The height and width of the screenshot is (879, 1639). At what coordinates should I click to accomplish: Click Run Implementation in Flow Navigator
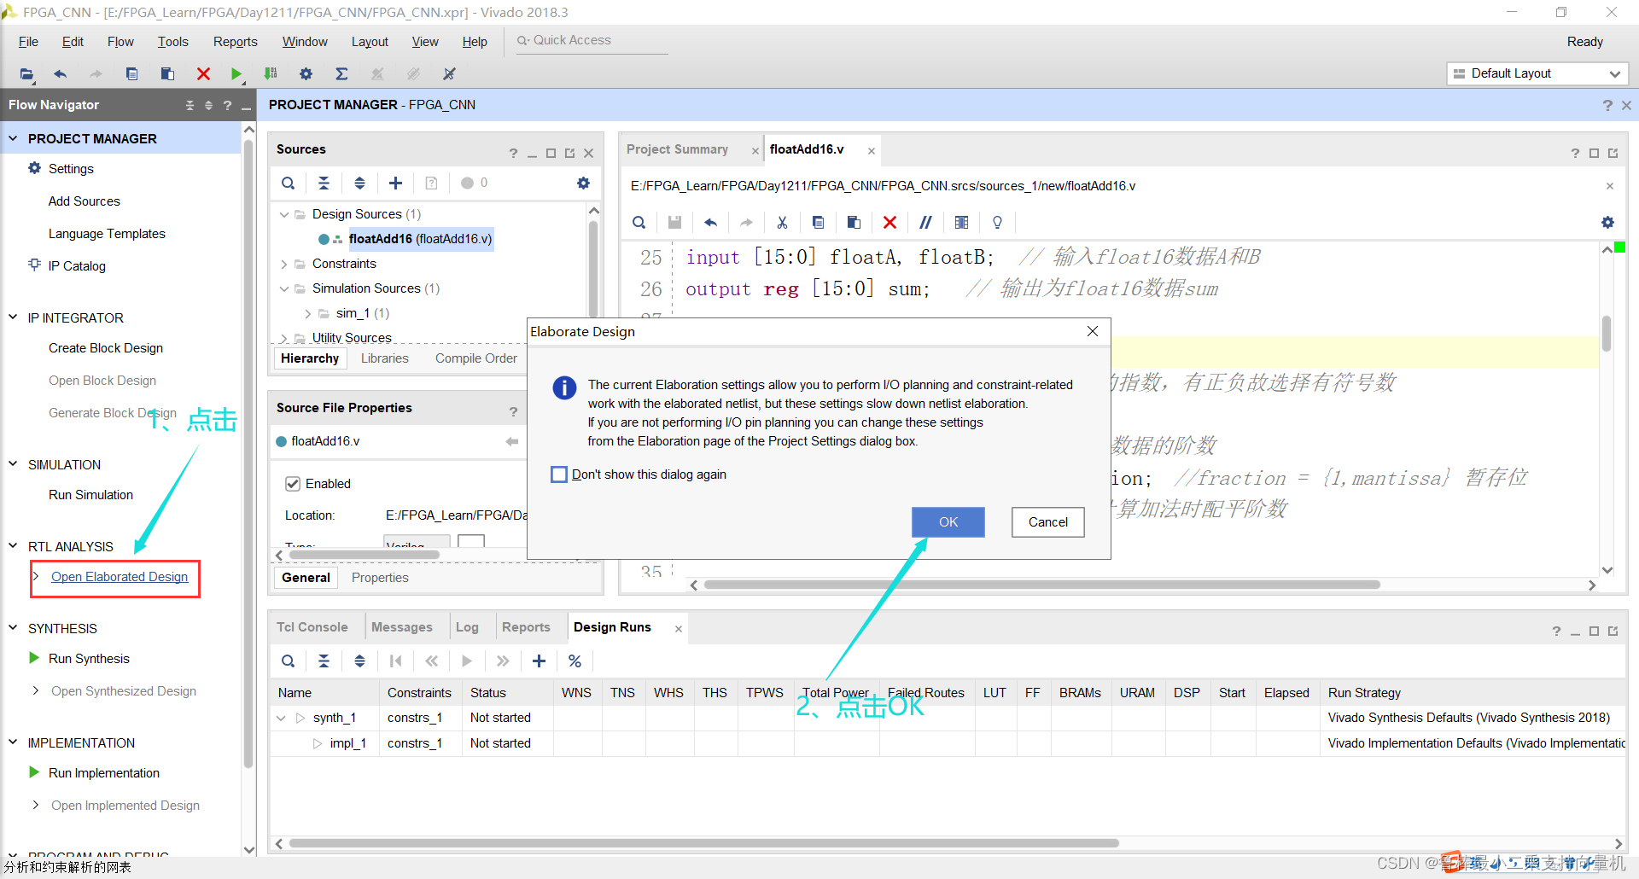pyautogui.click(x=104, y=773)
